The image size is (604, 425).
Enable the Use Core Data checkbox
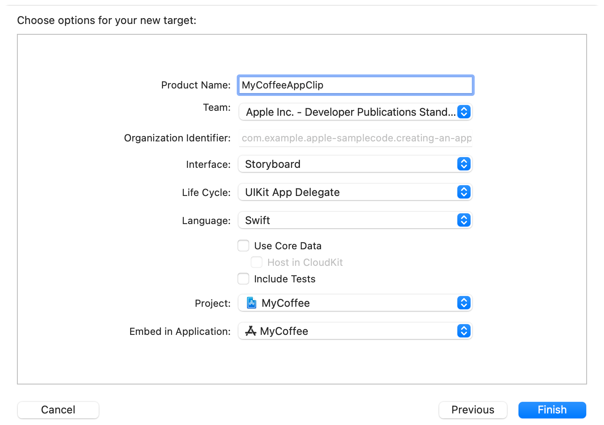[243, 245]
